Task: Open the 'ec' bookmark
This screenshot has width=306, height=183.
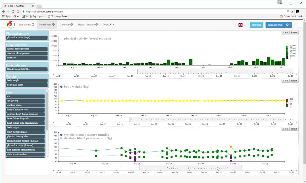Action: pyautogui.click(x=17, y=16)
